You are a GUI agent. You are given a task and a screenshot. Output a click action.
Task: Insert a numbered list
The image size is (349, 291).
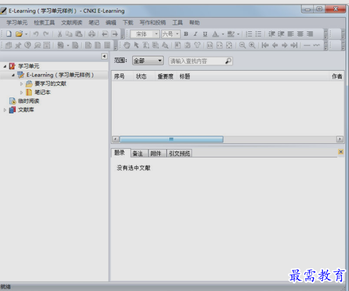click(x=249, y=34)
